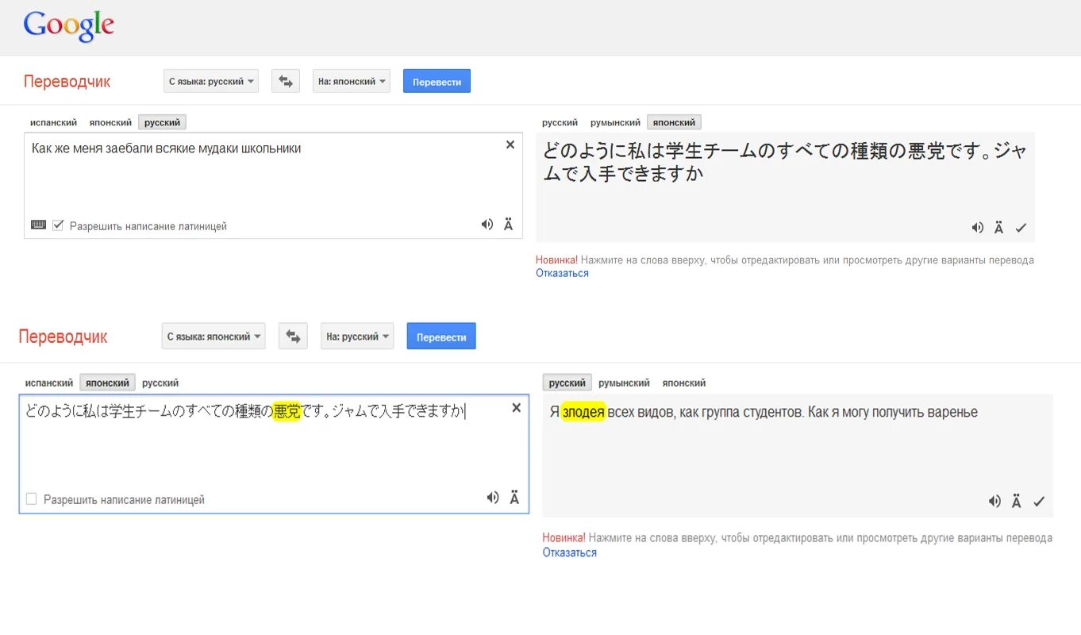Click Ä icon in lower source box
The height and width of the screenshot is (635, 1081).
tap(514, 498)
